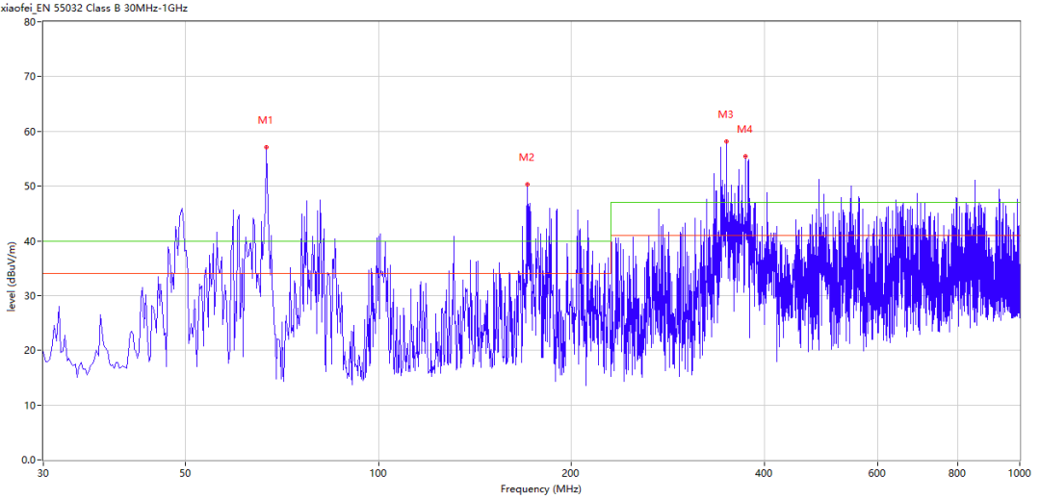The height and width of the screenshot is (499, 1040).
Task: Click the 80 tick on level axis
Action: (28, 21)
